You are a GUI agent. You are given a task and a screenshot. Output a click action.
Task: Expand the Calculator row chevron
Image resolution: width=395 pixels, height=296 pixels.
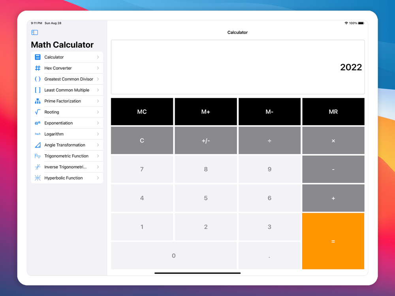pos(98,57)
